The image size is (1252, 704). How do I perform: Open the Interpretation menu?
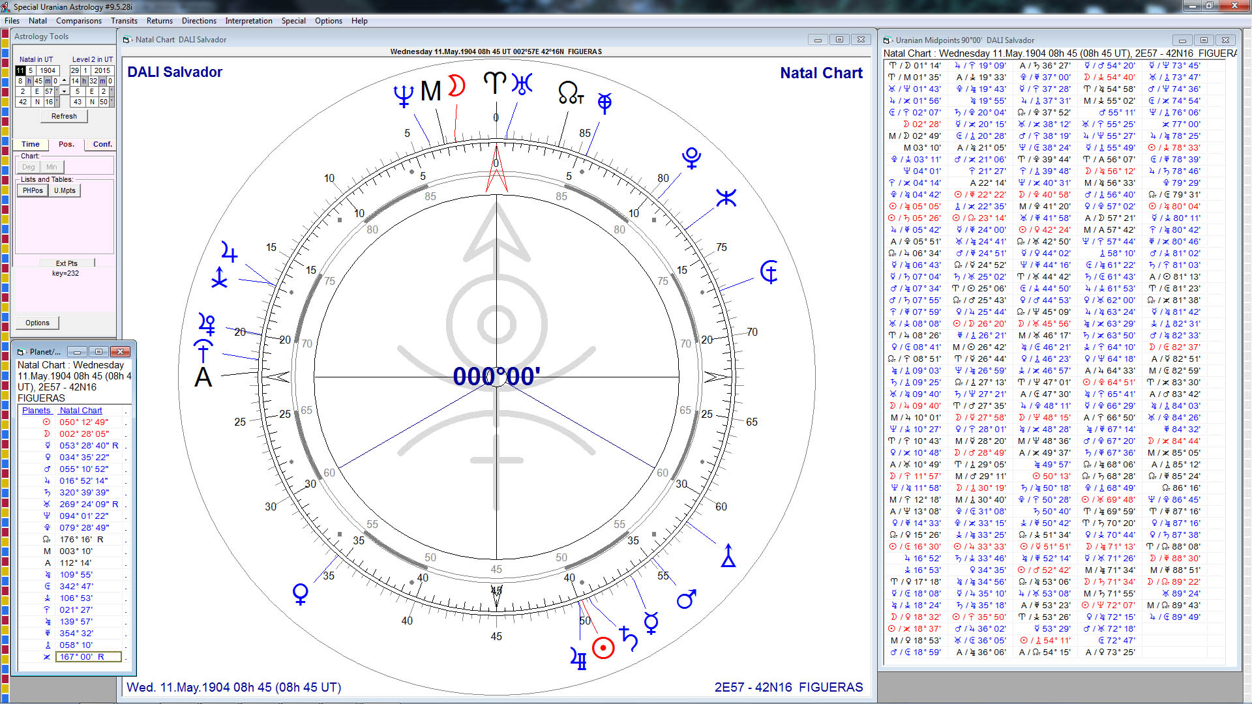coord(248,20)
